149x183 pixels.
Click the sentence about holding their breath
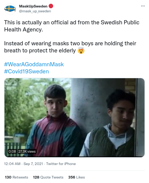(70, 47)
